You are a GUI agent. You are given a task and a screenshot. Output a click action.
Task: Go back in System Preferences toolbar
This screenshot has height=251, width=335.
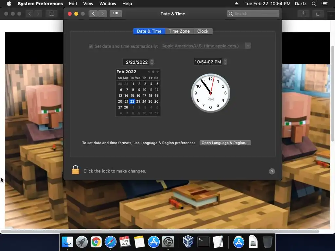coord(93,14)
